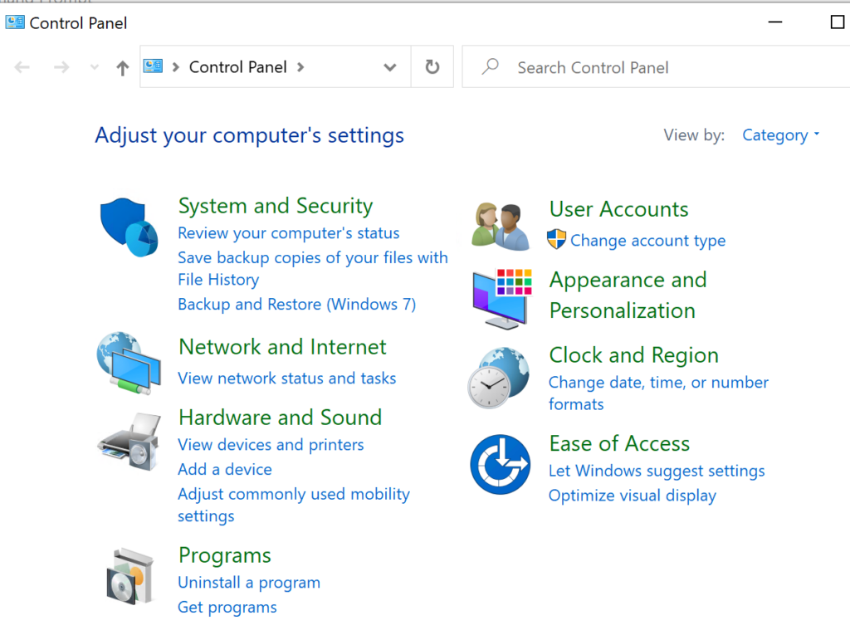Maximize the Control Panel window
This screenshot has height=640, width=850.
click(837, 22)
